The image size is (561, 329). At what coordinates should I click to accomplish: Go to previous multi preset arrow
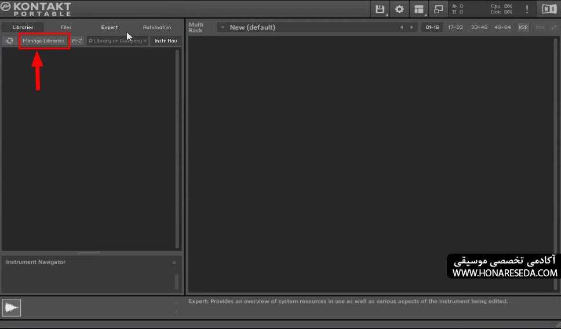[402, 27]
